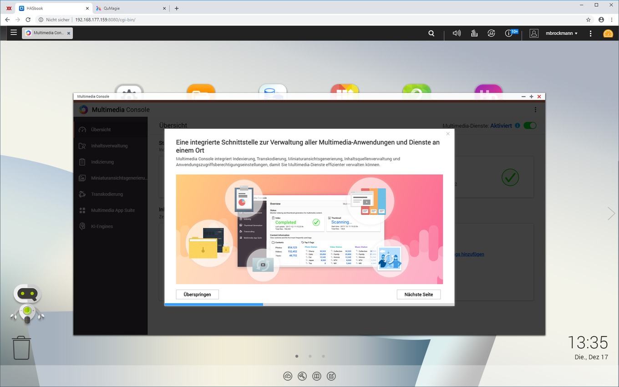Open the dashboard gauge icon
The height and width of the screenshot is (387, 619).
coord(608,33)
